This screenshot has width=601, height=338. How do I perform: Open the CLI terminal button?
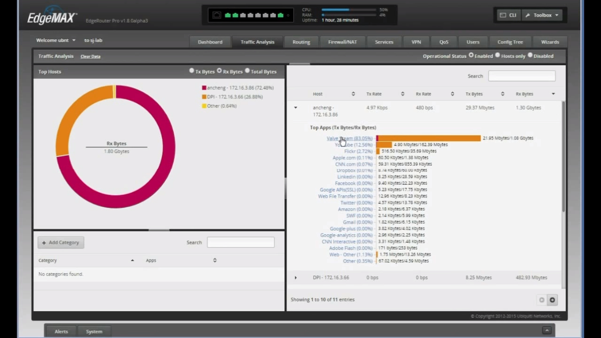[x=508, y=15]
